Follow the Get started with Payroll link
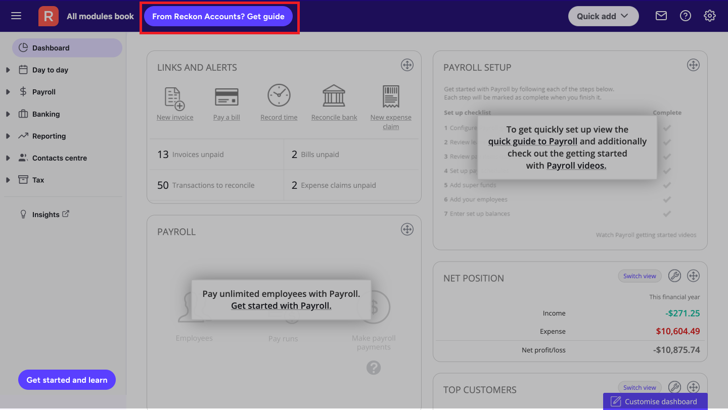The height and width of the screenshot is (410, 728). (x=281, y=305)
